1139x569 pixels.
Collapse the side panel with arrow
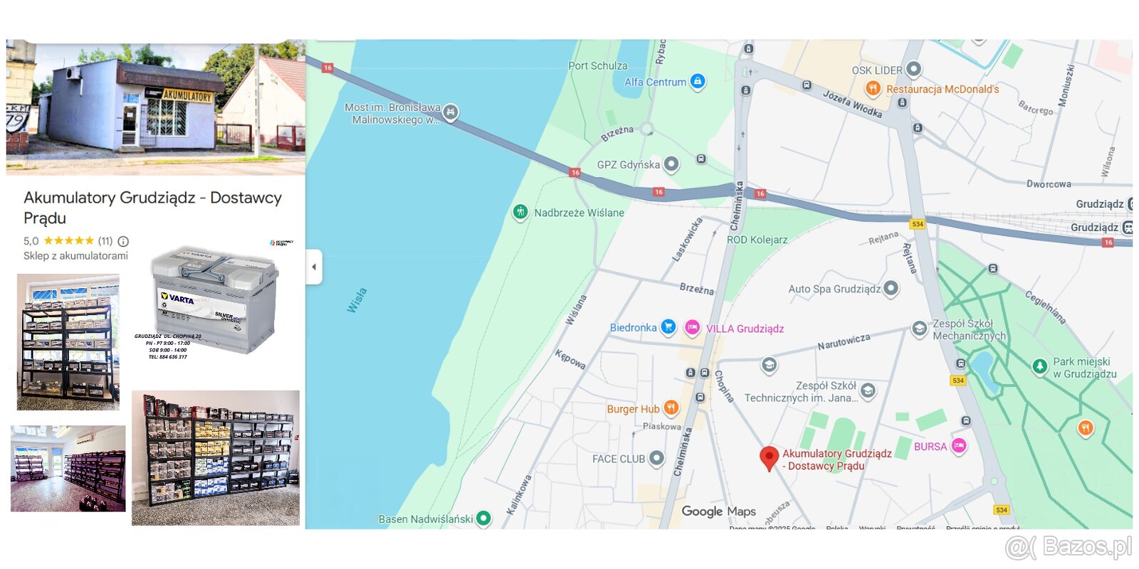(x=314, y=267)
